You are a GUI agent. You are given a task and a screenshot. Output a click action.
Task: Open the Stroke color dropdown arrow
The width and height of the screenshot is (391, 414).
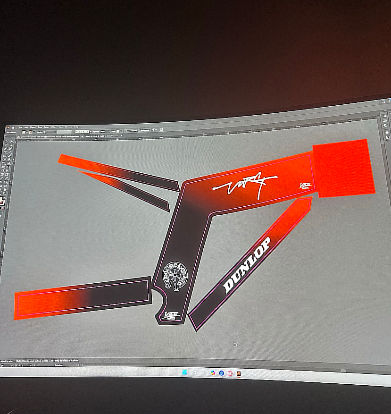tap(34, 132)
